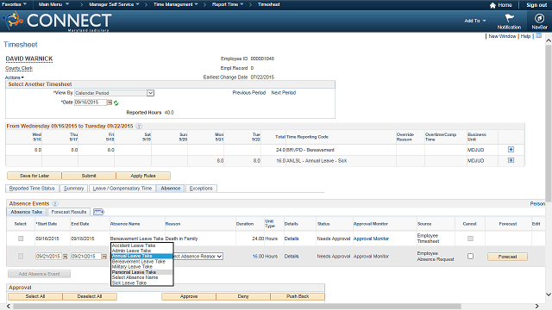
Task: Click the absence Start Date field 09/21/2015
Action: 48,257
